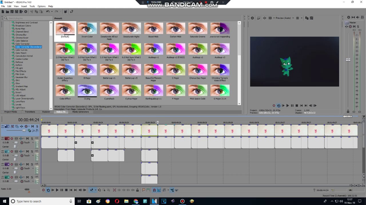This screenshot has width=366, height=205.
Task: Open Track Motion on video track 1
Action: [17, 126]
